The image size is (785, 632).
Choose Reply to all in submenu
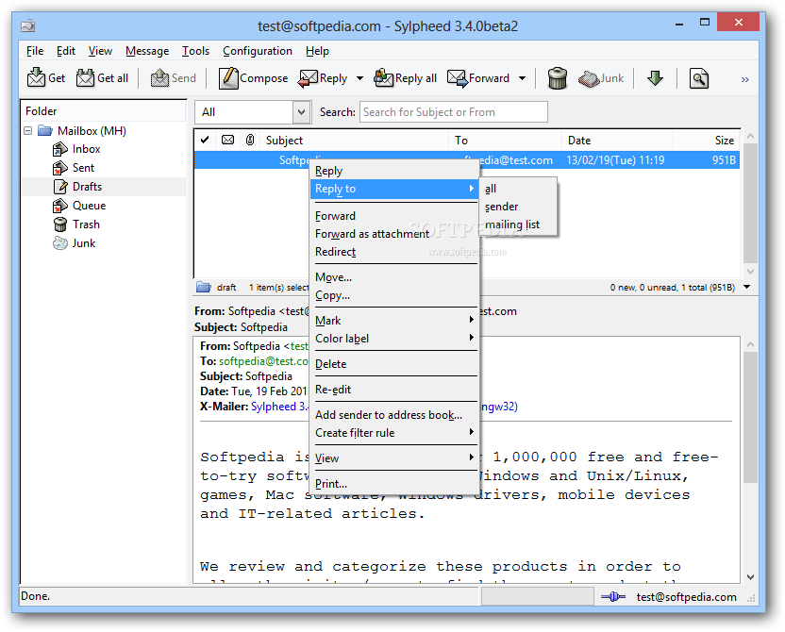(x=518, y=189)
